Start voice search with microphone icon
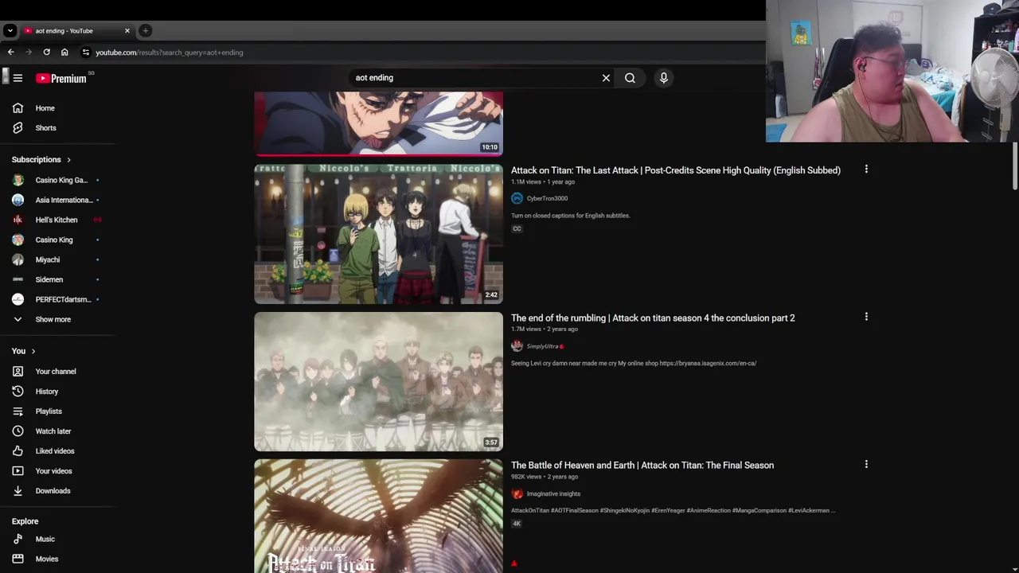Image resolution: width=1019 pixels, height=573 pixels. (663, 78)
